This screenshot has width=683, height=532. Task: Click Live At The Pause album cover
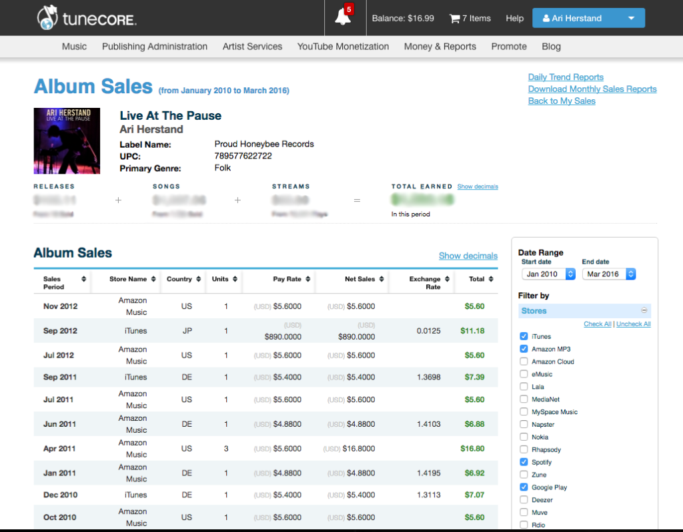point(67,141)
